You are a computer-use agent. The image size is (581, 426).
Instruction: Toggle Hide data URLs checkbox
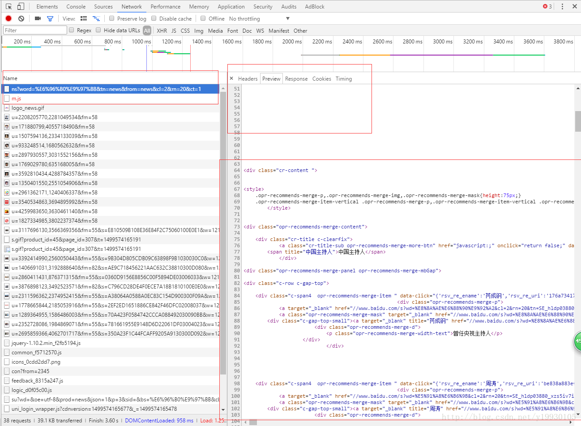pos(98,30)
